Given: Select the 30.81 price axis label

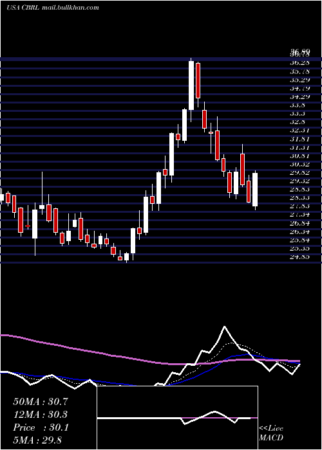Looking at the screenshot, I should click(300, 156).
